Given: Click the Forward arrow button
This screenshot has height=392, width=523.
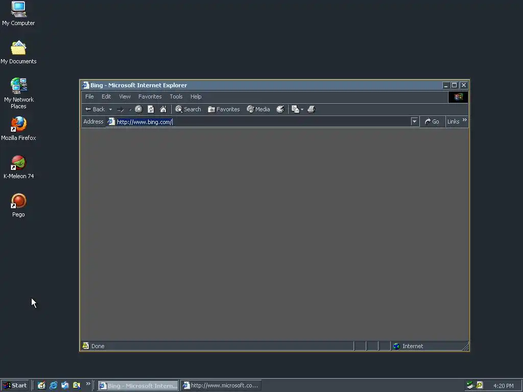Looking at the screenshot, I should point(121,109).
